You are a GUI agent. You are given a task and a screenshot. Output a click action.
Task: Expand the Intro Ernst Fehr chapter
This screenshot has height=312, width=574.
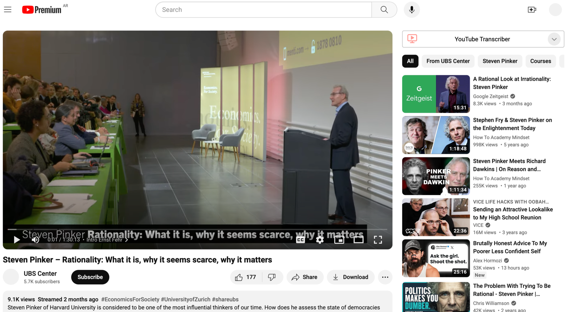point(107,240)
